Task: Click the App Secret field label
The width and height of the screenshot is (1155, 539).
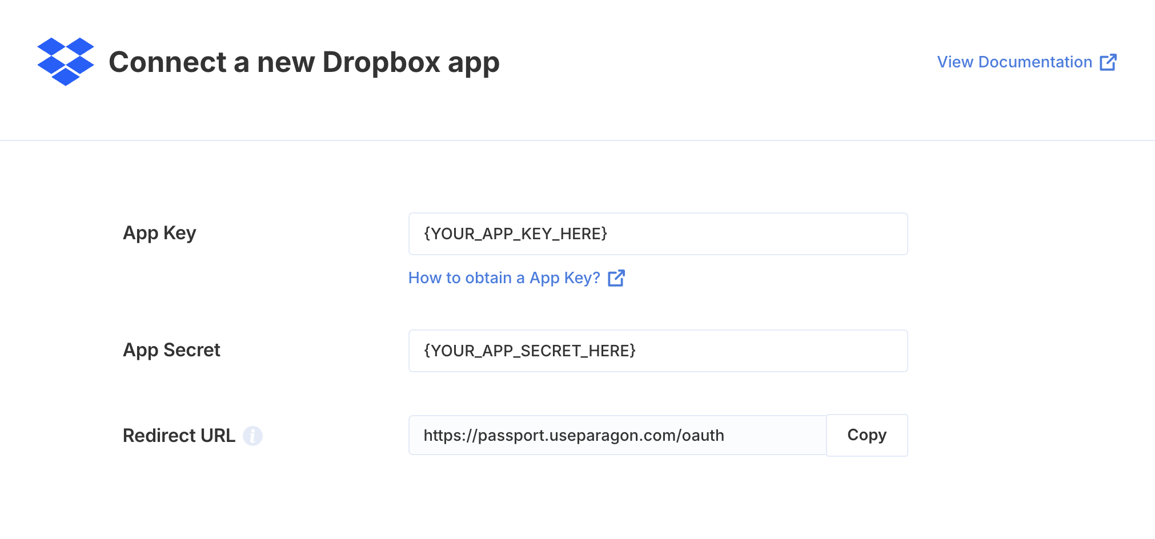Action: click(x=171, y=350)
